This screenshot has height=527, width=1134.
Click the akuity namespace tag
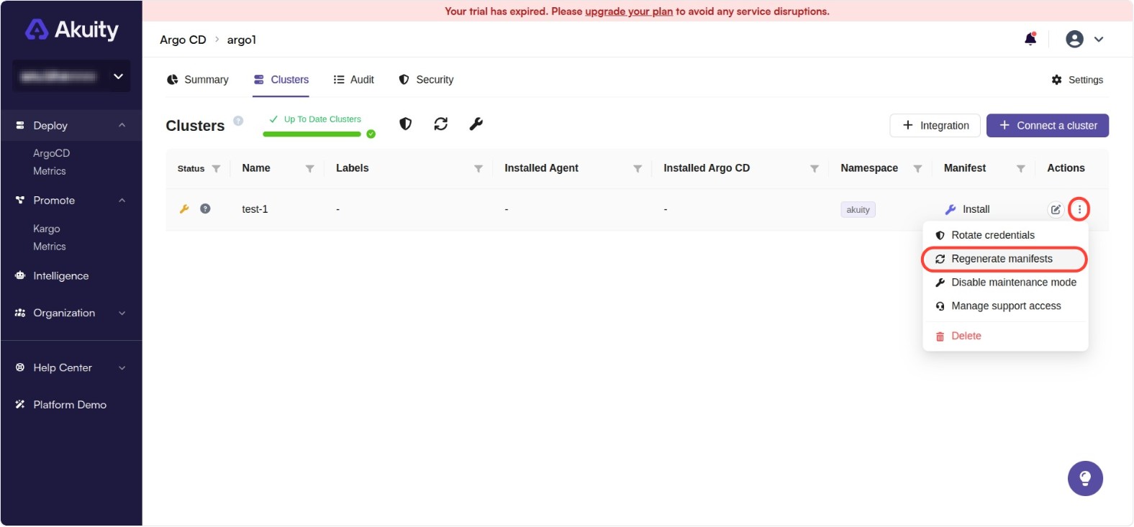click(858, 210)
